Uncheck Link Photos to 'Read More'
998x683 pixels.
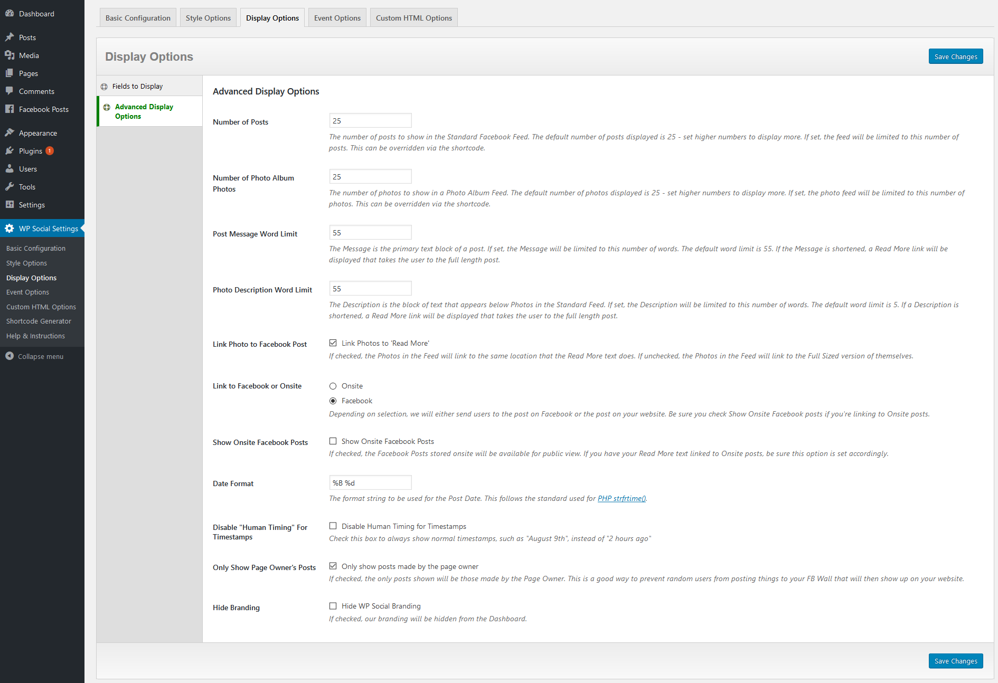pos(333,343)
